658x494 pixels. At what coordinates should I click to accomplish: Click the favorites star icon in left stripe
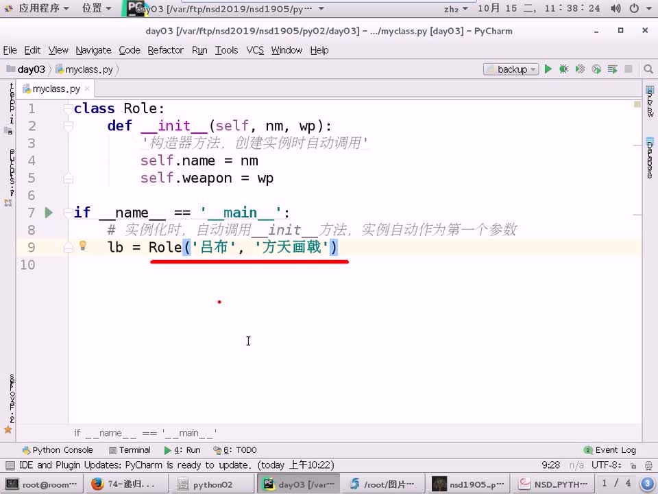[8, 430]
